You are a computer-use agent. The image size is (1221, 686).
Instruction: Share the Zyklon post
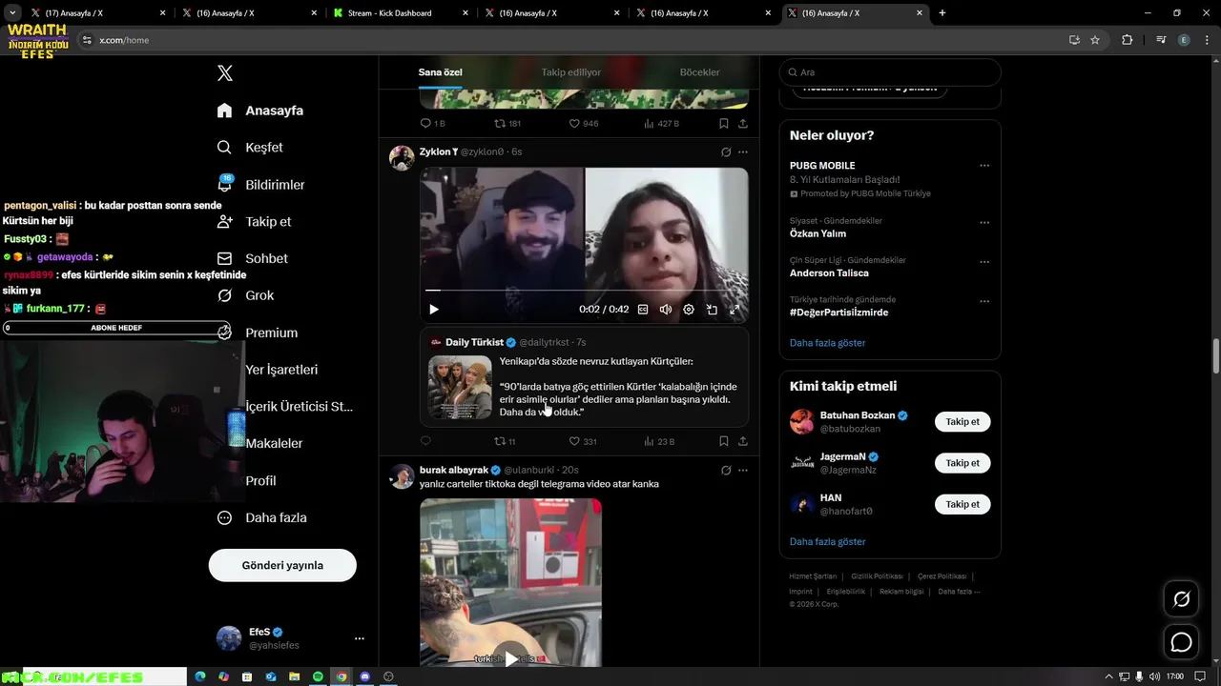(x=743, y=441)
